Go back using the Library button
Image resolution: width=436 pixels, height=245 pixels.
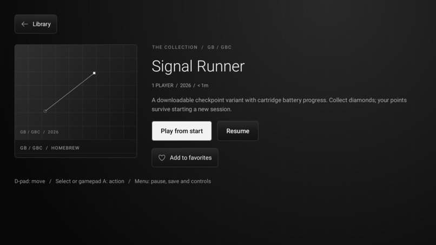point(36,24)
